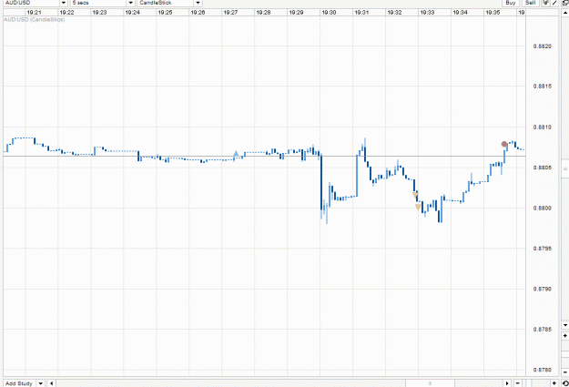Click the 0.8780 price axis label

(x=543, y=370)
